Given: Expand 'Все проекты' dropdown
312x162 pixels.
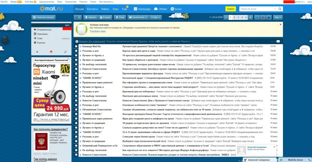Looking at the screenshot, I should tap(106, 2).
